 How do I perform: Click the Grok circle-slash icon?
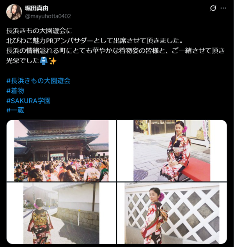point(213,8)
